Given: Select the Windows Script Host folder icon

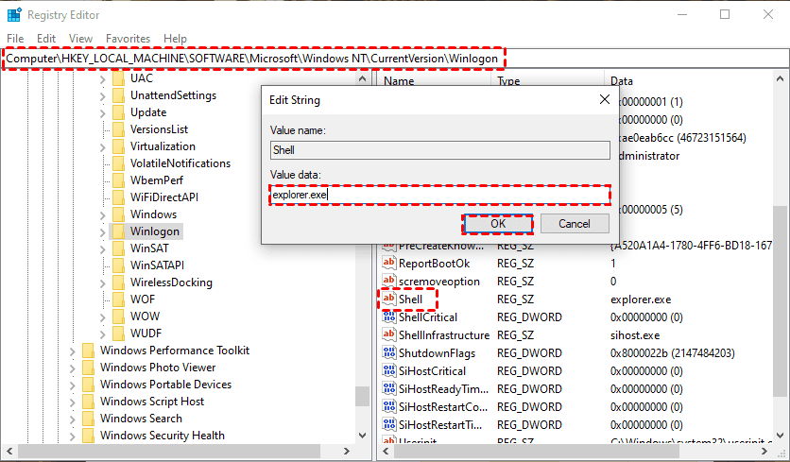Looking at the screenshot, I should point(88,402).
